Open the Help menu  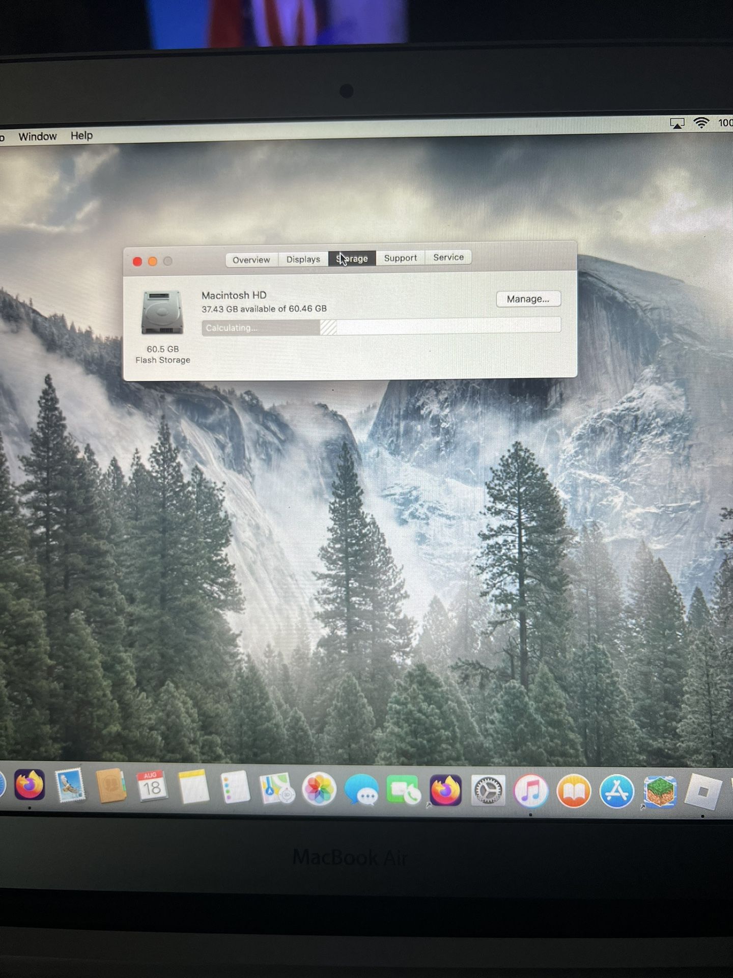coord(81,135)
